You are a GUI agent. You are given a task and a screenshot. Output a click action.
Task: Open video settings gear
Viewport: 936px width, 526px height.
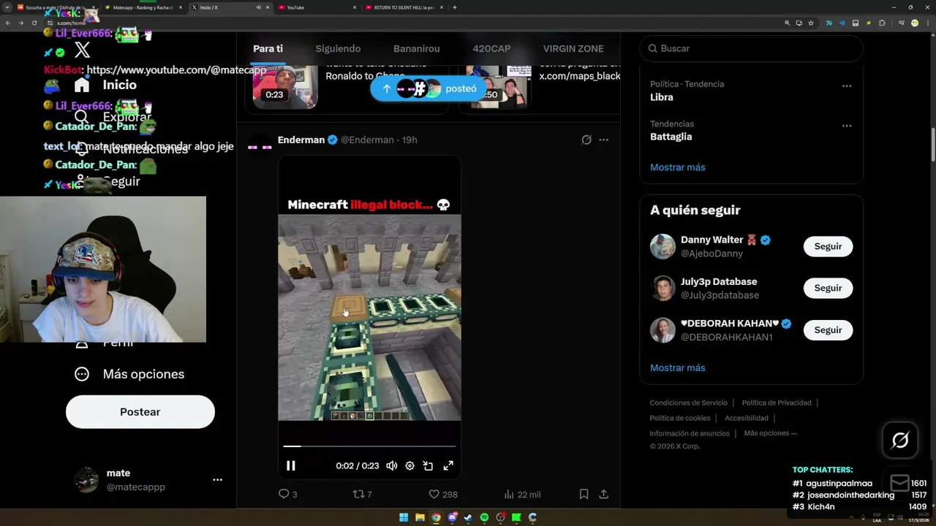coord(409,465)
